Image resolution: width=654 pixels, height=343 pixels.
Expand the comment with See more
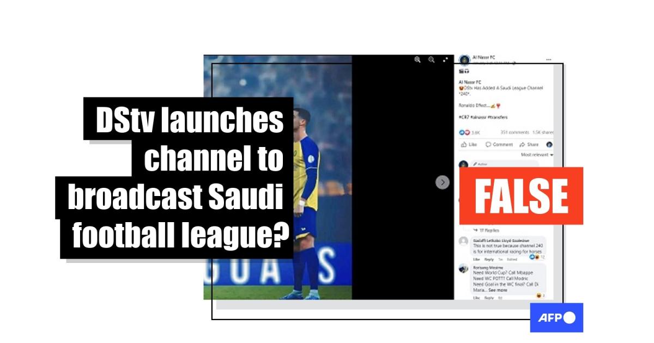click(x=498, y=290)
